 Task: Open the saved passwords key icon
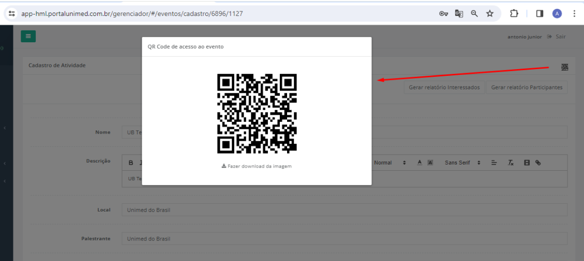point(443,14)
